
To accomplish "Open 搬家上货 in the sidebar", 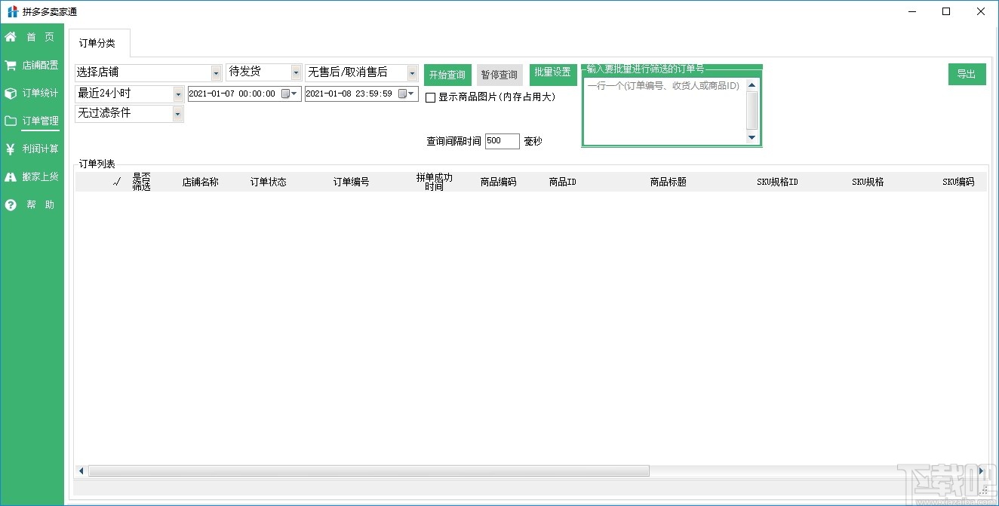I will 41,177.
